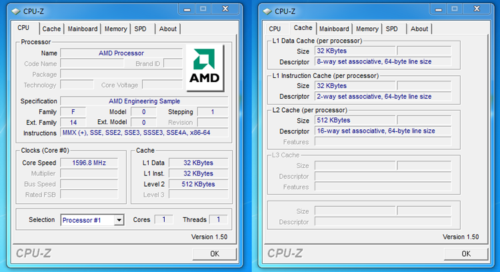
Task: Click Ext. Family value 14
Action: click(x=73, y=123)
